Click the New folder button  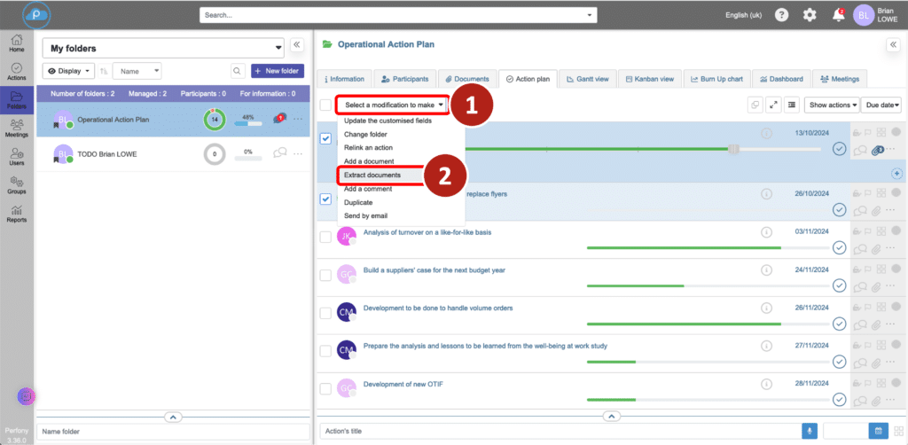(278, 71)
